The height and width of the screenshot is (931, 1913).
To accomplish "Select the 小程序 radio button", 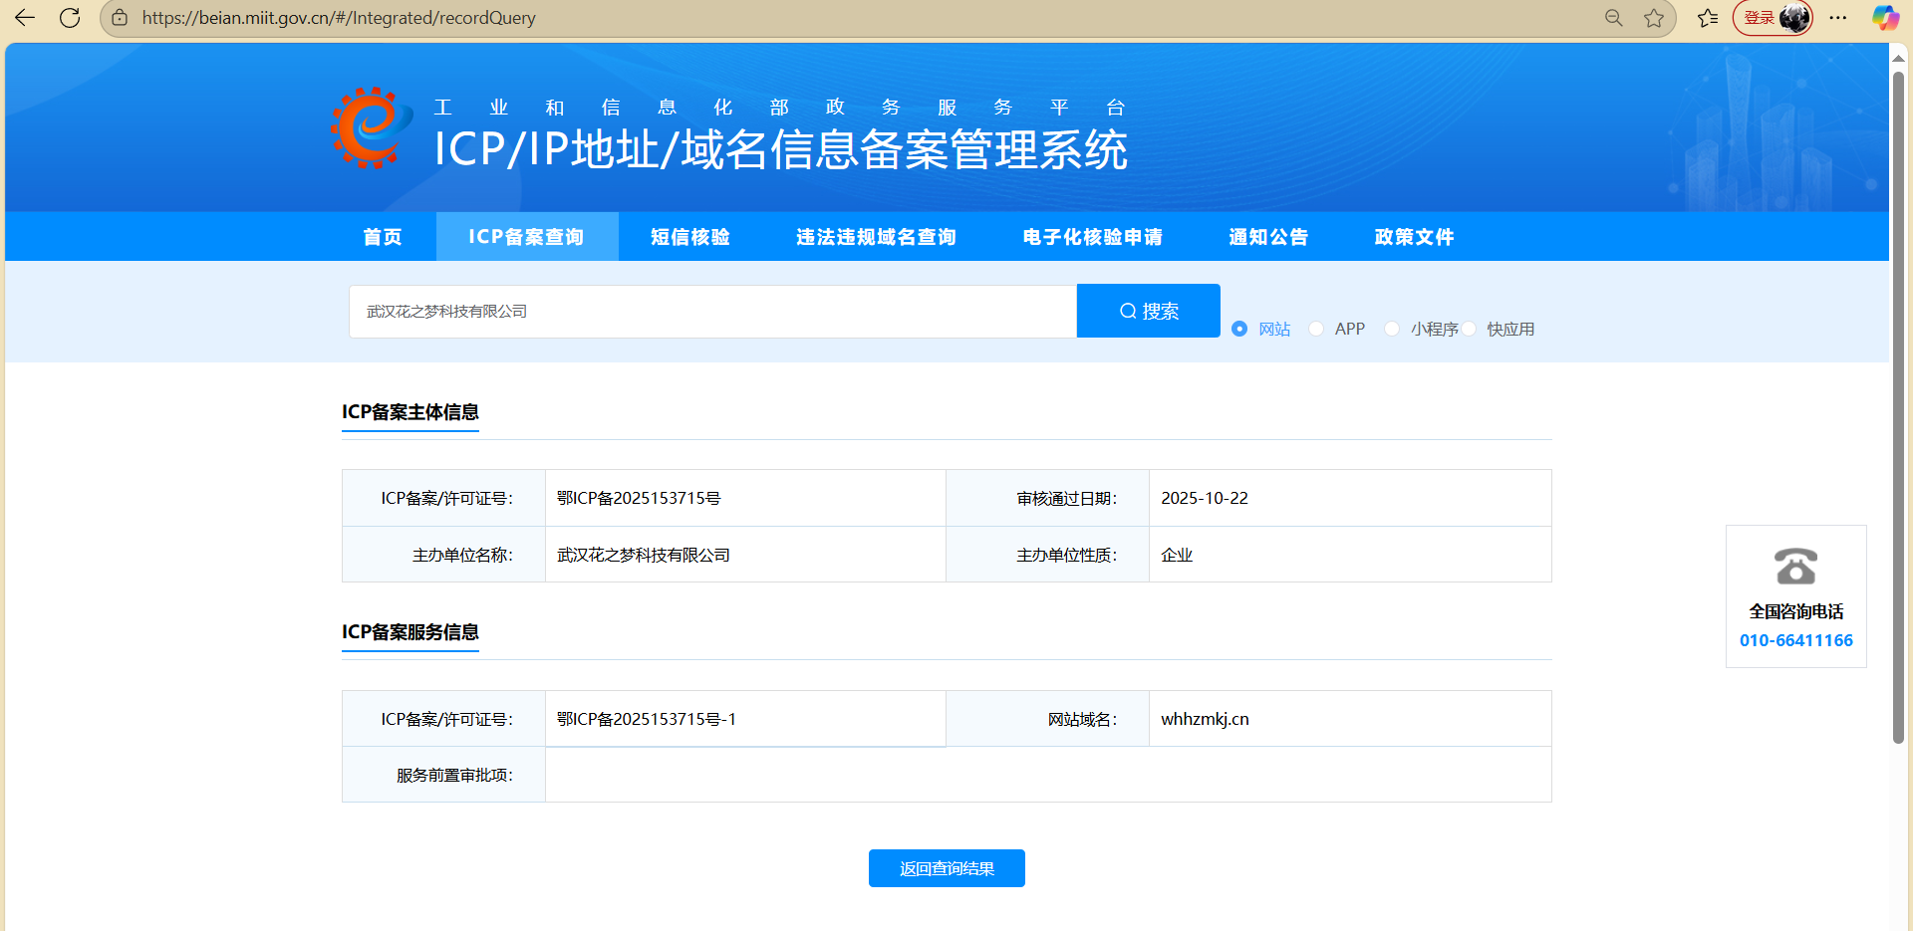I will click(x=1392, y=329).
